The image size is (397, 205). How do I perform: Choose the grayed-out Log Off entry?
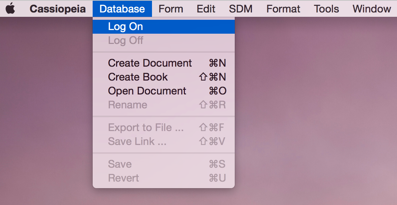(164, 41)
